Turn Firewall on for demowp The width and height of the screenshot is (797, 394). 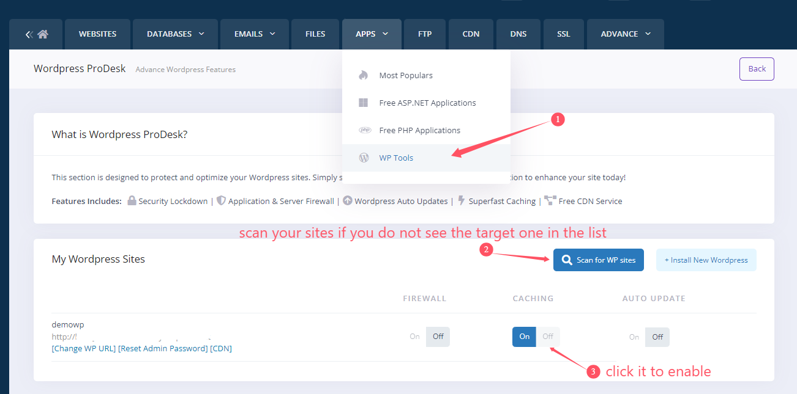point(415,337)
